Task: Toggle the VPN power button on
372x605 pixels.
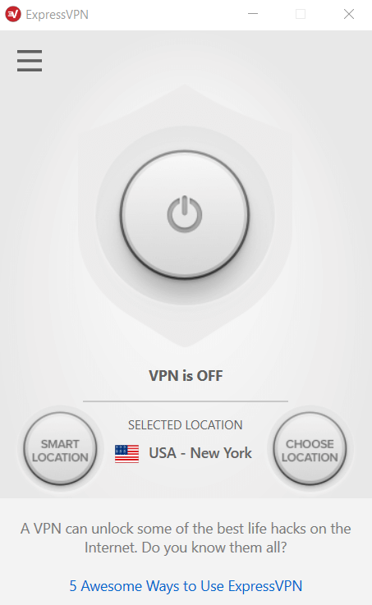Action: (x=185, y=214)
